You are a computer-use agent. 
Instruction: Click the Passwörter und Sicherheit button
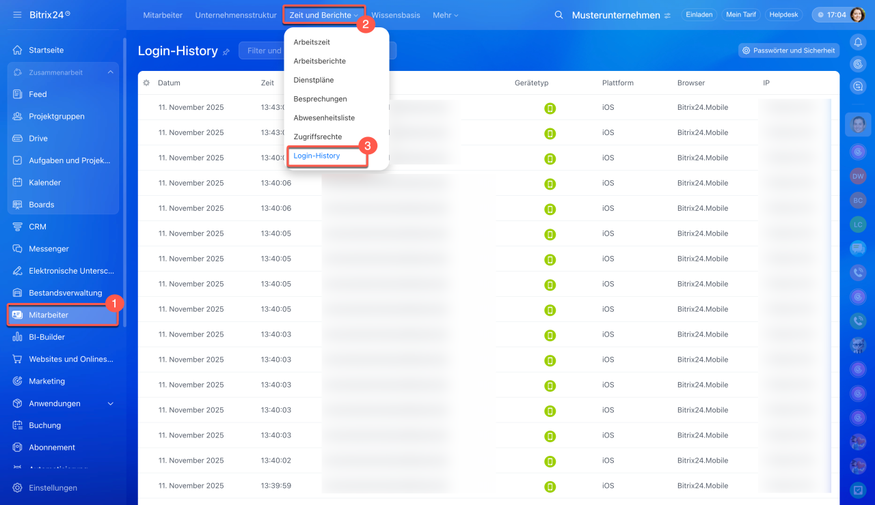click(788, 50)
